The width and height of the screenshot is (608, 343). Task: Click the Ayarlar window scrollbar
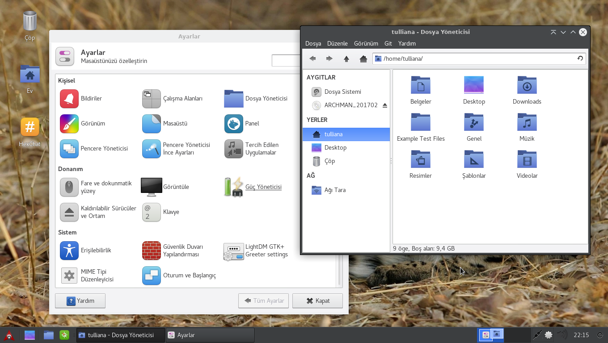point(340,271)
